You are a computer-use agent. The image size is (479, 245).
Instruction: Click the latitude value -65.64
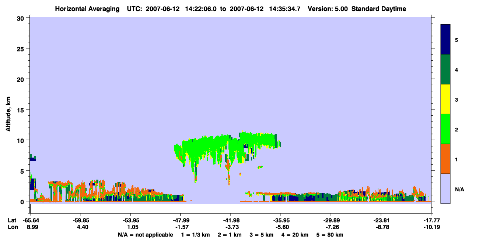[x=30, y=220]
